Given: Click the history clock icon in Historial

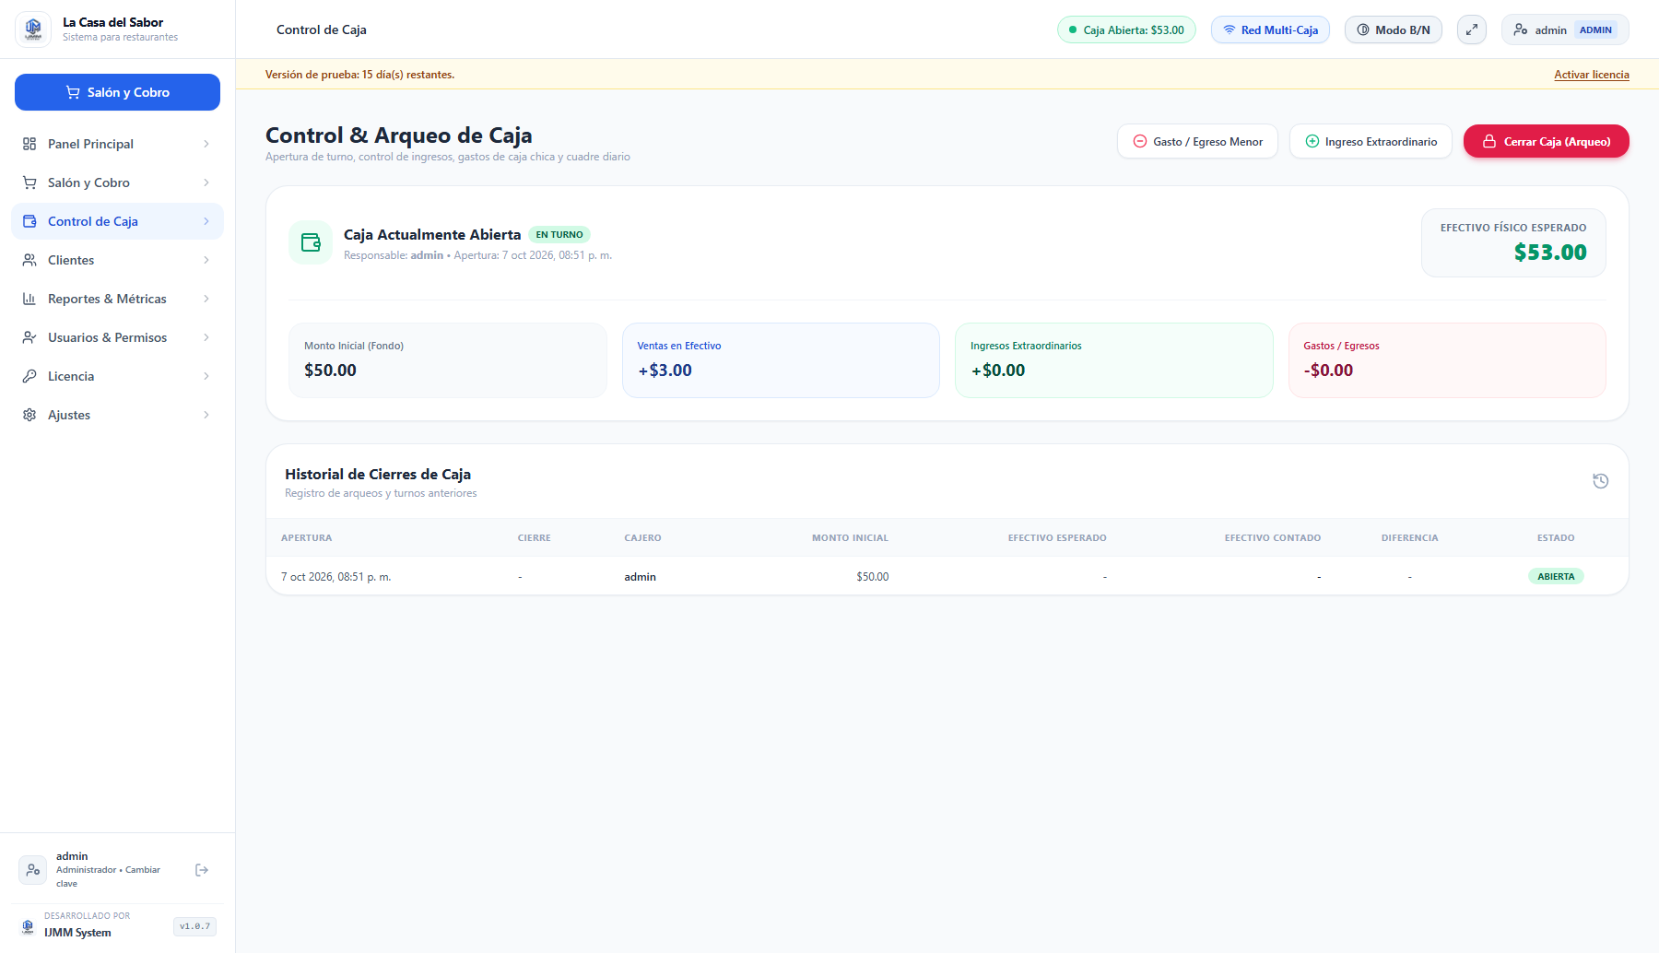Looking at the screenshot, I should [x=1601, y=481].
